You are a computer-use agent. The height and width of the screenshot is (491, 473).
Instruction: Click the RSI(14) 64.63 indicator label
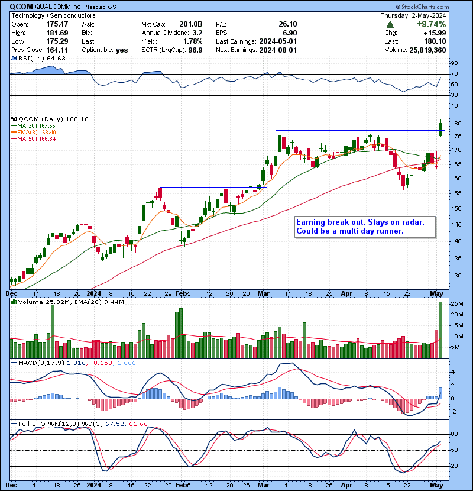pyautogui.click(x=41, y=58)
